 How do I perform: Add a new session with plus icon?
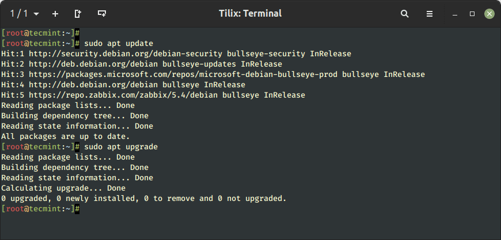point(55,14)
